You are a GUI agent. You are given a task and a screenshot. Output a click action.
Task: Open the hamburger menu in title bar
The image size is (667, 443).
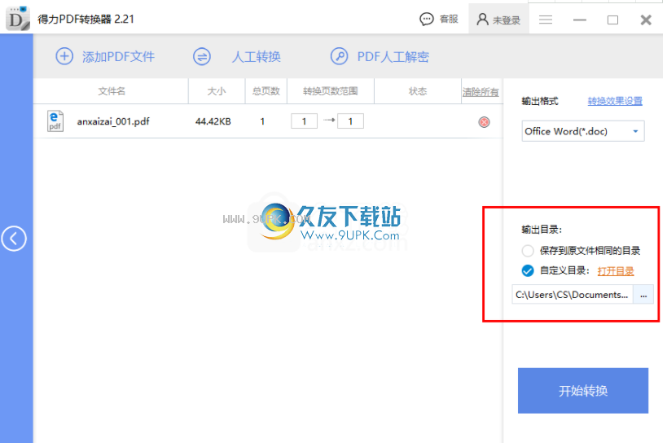pos(546,20)
